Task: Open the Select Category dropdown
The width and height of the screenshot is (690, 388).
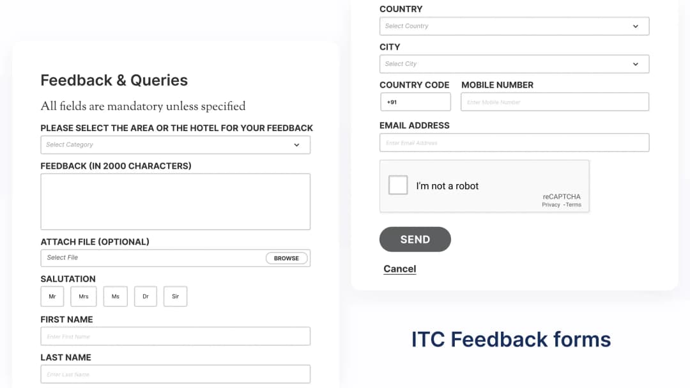Action: pos(175,144)
